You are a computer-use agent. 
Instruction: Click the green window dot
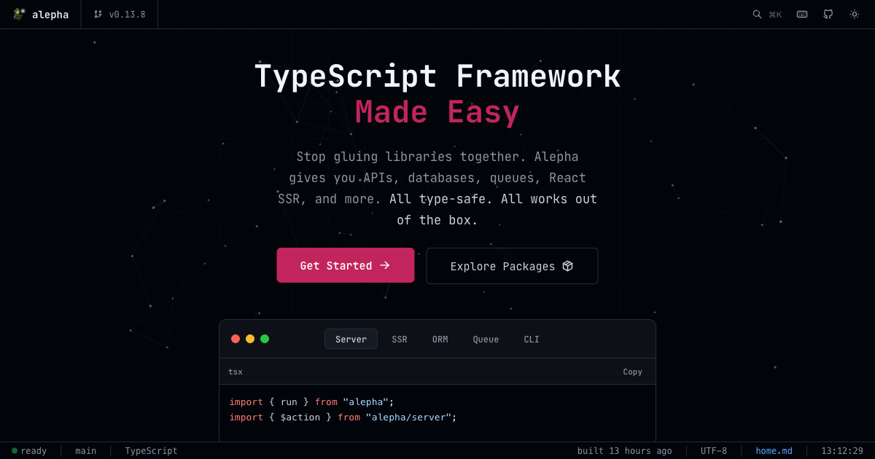coord(265,339)
